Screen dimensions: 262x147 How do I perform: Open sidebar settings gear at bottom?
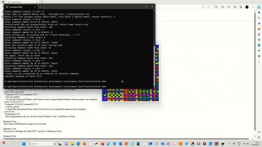[x=259, y=137]
